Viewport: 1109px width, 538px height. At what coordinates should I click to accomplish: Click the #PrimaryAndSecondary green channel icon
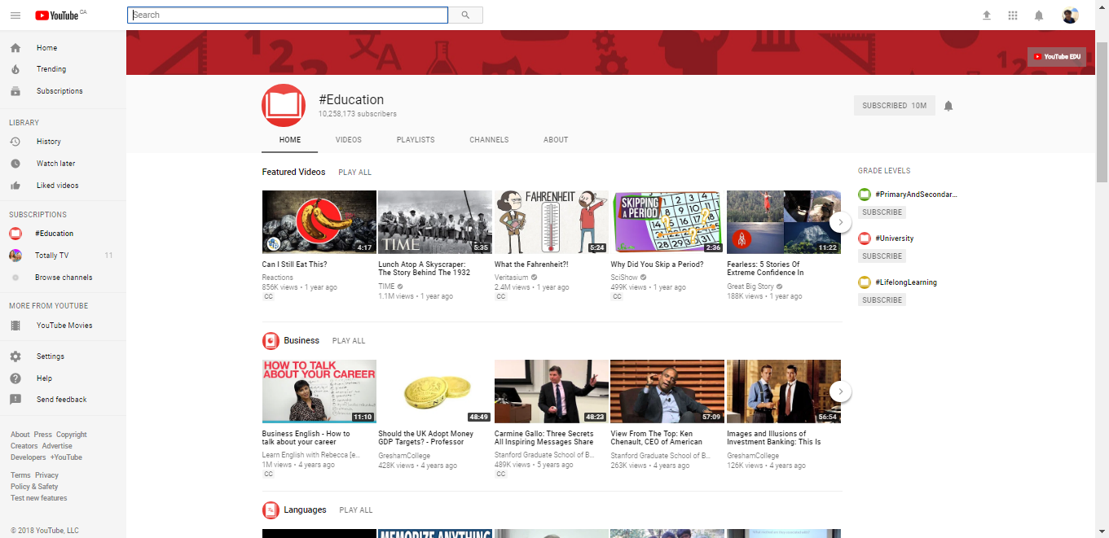point(865,195)
